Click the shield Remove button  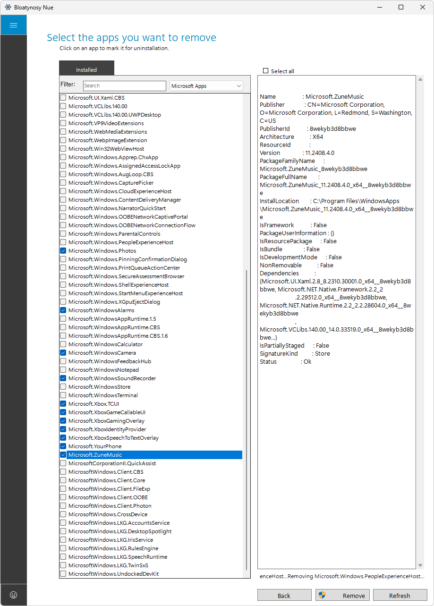coord(343,595)
